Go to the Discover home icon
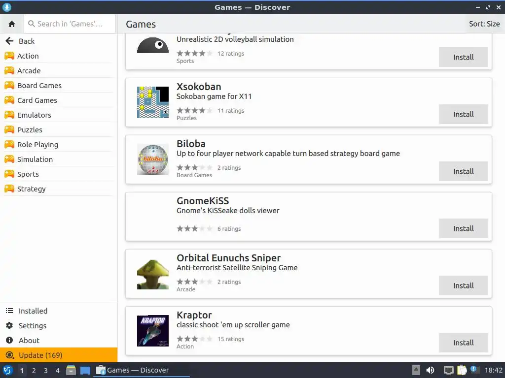 tap(12, 24)
